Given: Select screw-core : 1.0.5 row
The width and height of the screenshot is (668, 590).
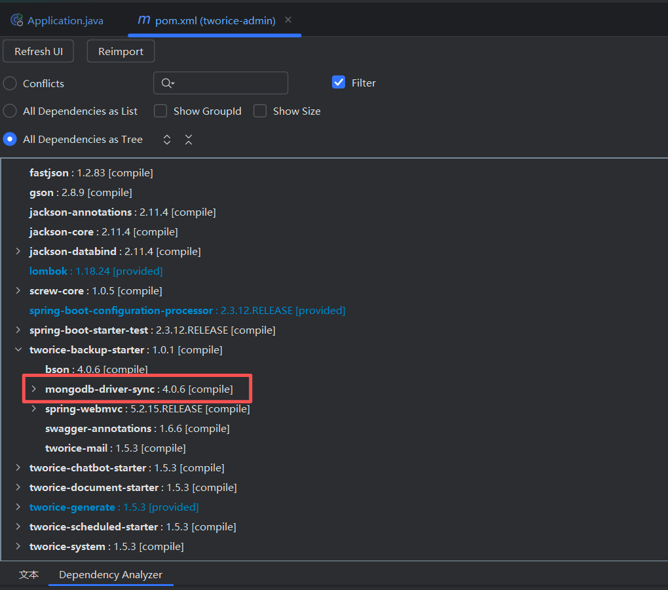Looking at the screenshot, I should (96, 290).
